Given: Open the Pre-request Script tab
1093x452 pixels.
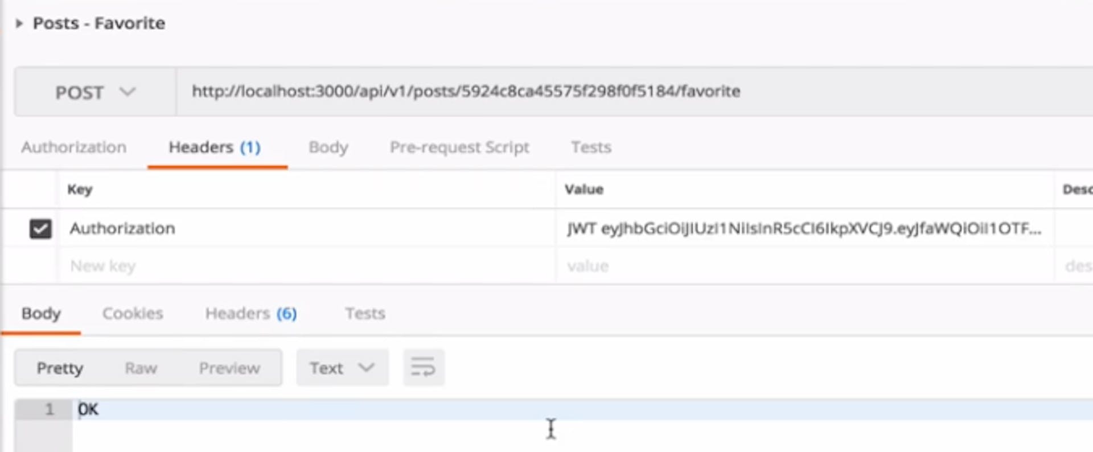Looking at the screenshot, I should (459, 147).
